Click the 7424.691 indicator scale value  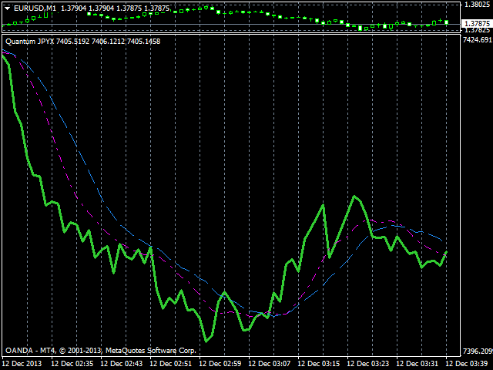[476, 39]
